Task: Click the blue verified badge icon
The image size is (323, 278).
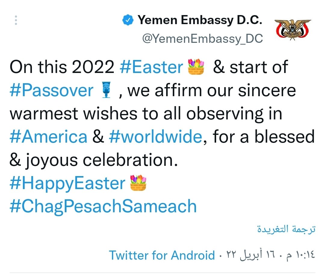Action: pyautogui.click(x=128, y=20)
